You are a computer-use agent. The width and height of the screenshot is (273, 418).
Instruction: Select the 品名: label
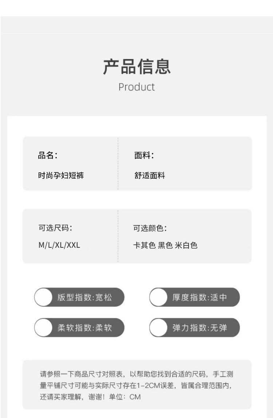(x=48, y=155)
